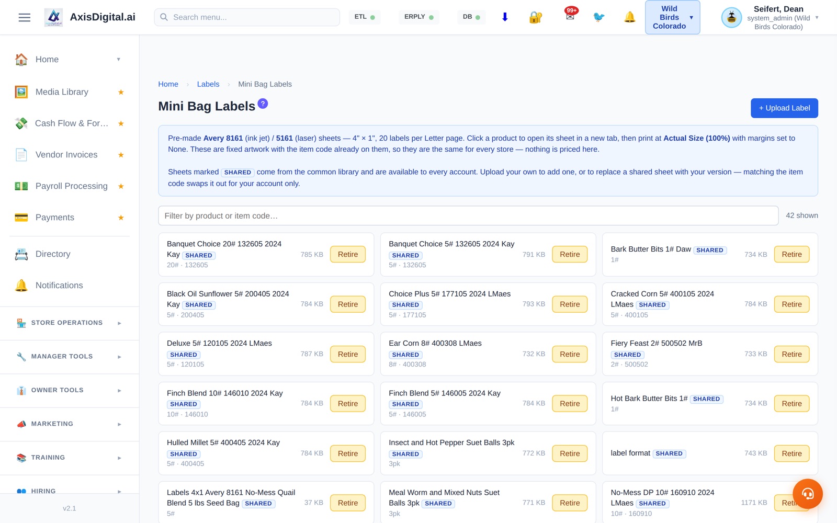Viewport: 837px width, 523px height.
Task: Open Media Library from the sidebar
Action: click(62, 92)
